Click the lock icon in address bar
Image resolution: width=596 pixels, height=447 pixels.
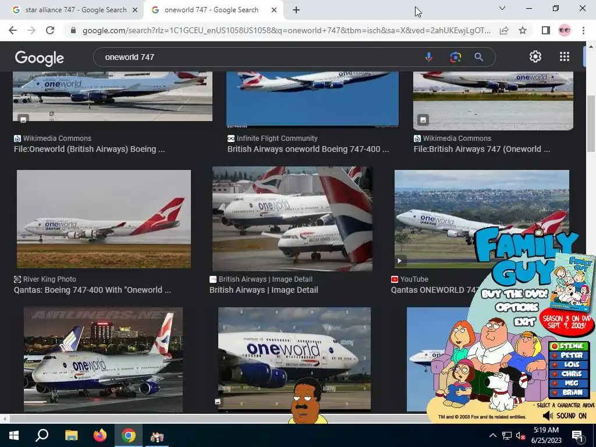click(73, 30)
